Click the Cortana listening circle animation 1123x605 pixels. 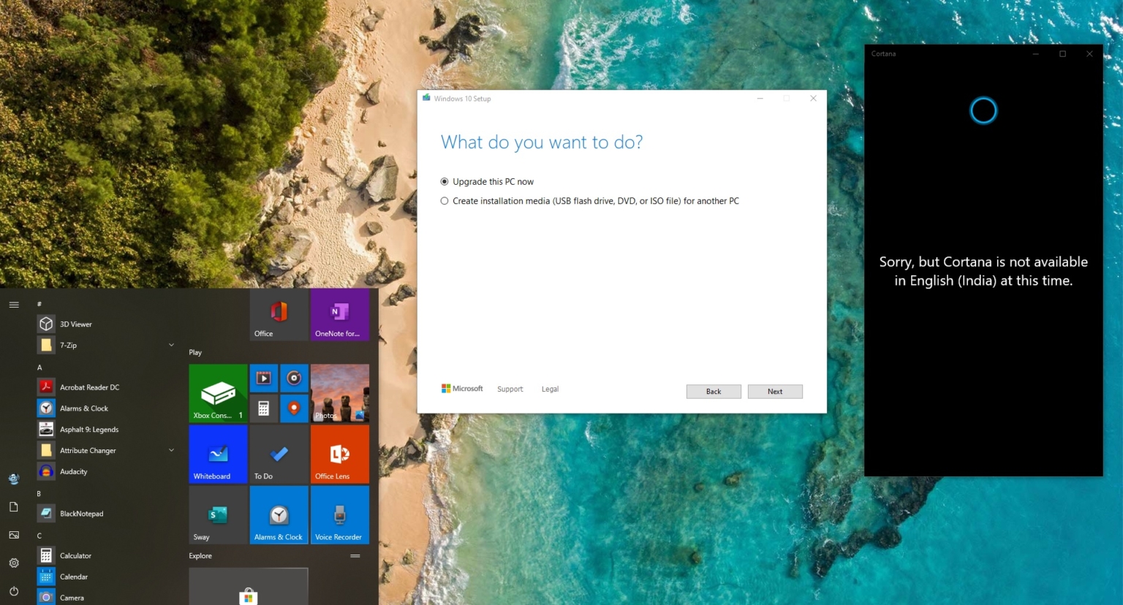click(983, 110)
